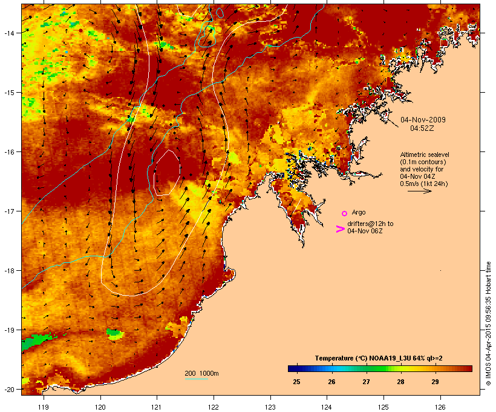Click the longitude label 120

click(x=100, y=407)
